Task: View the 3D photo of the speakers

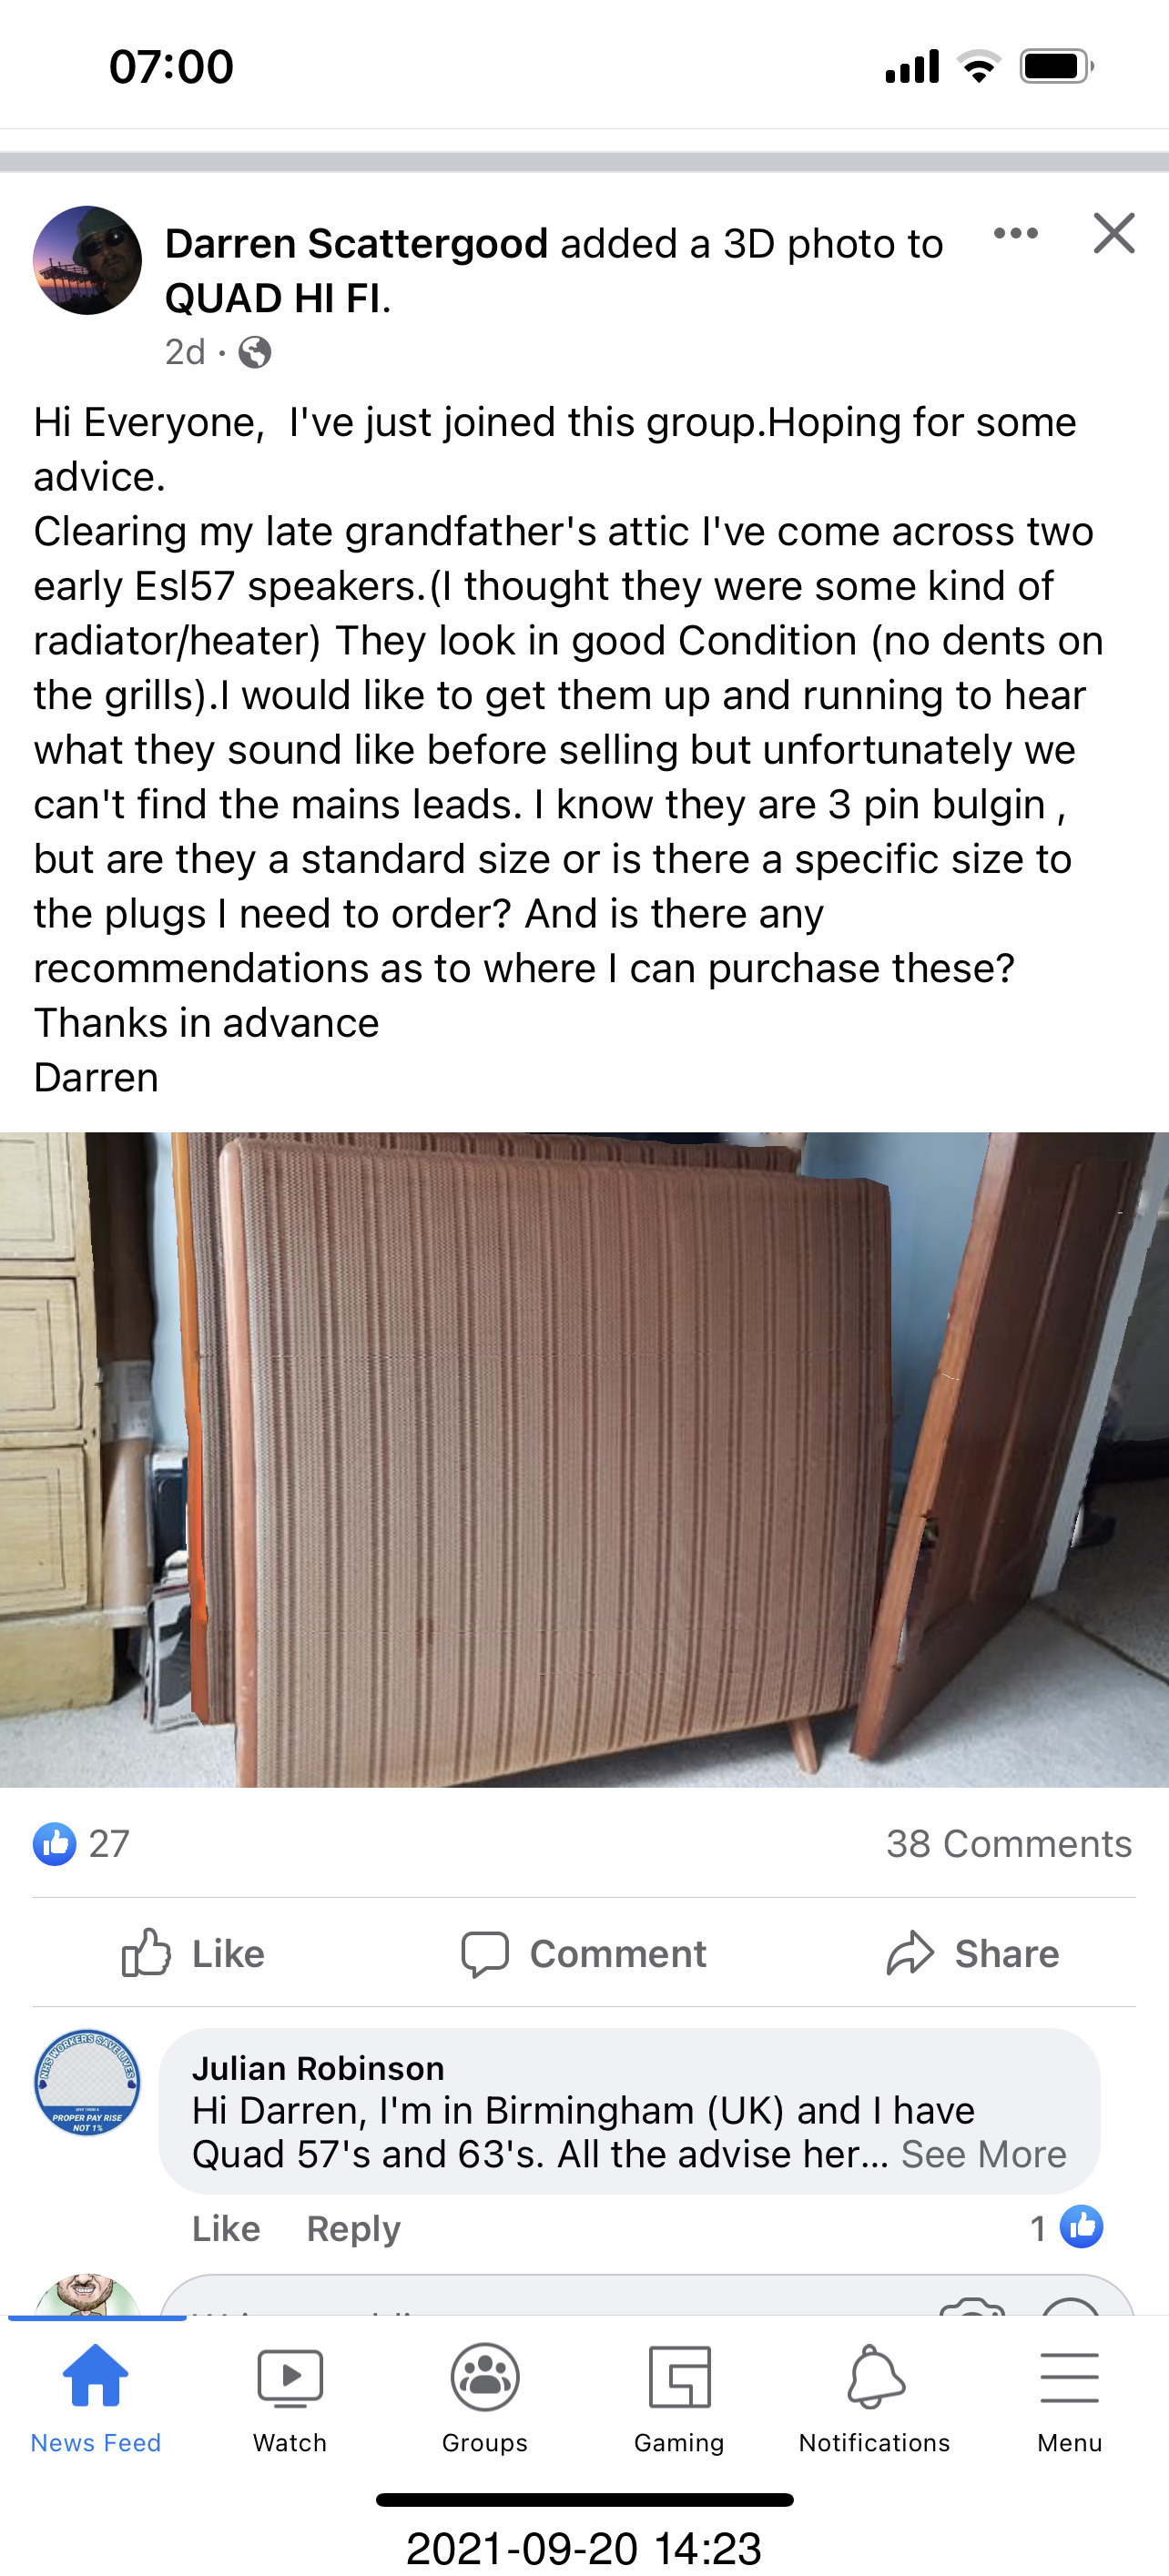Action: [x=584, y=1459]
